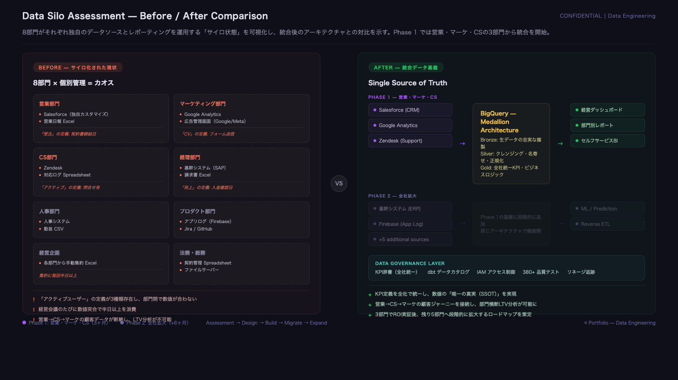Open the PHASE 1 営業・マーケ・CS header

(402, 97)
